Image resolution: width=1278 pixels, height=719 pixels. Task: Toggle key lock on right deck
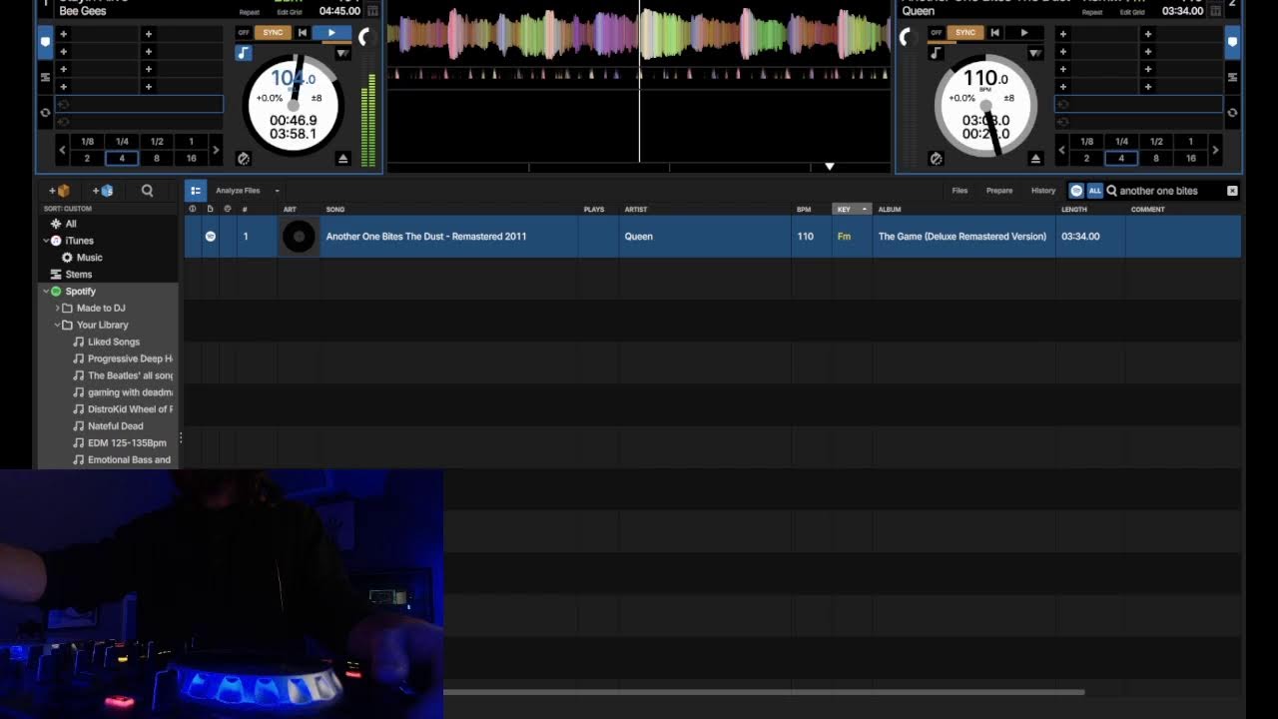pyautogui.click(x=936, y=53)
